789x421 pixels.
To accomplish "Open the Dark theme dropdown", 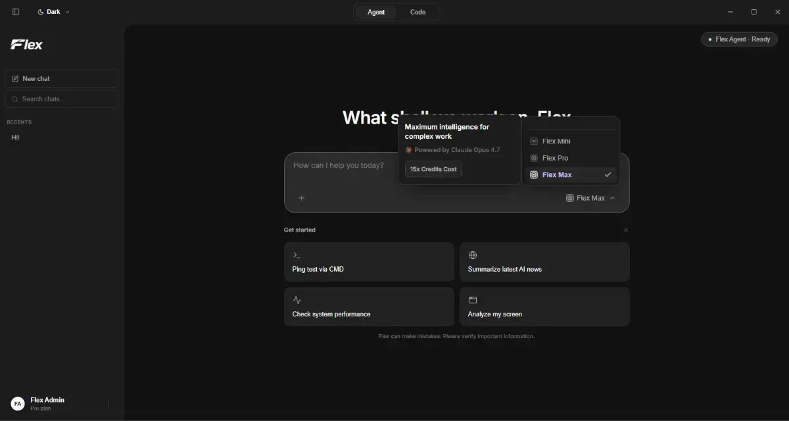I will (x=53, y=12).
